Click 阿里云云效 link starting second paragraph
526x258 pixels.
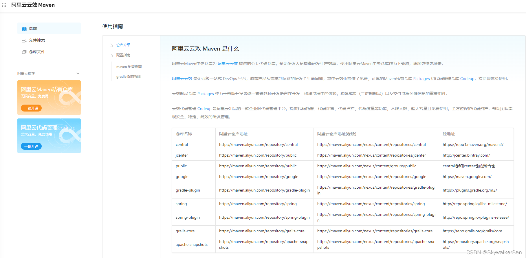tap(182, 79)
